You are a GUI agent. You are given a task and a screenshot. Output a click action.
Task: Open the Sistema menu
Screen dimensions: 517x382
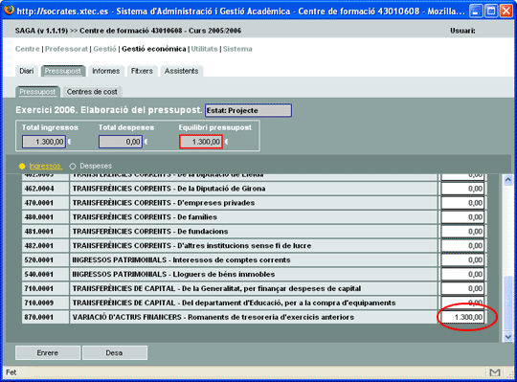point(237,49)
